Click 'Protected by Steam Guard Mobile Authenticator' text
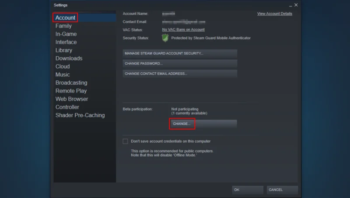Screen dimensions: 350x198 [211, 38]
